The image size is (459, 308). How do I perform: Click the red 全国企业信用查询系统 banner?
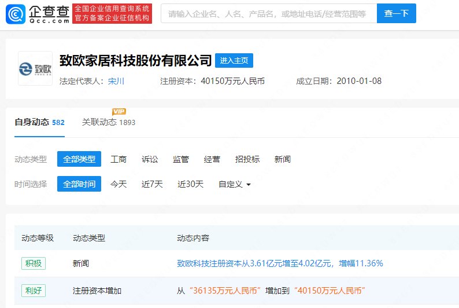click(112, 13)
